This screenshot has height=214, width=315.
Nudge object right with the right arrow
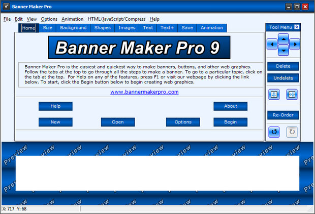295,44
